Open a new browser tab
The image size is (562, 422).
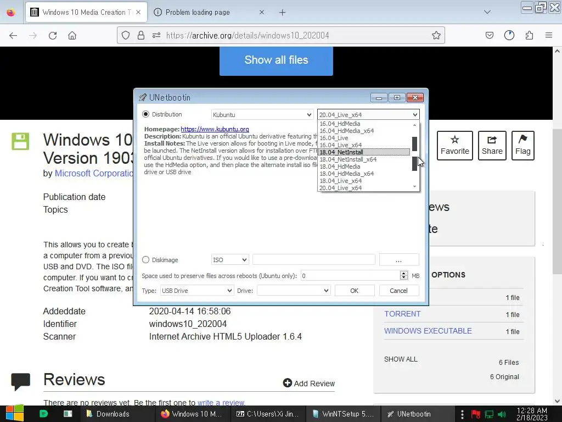coord(283,12)
